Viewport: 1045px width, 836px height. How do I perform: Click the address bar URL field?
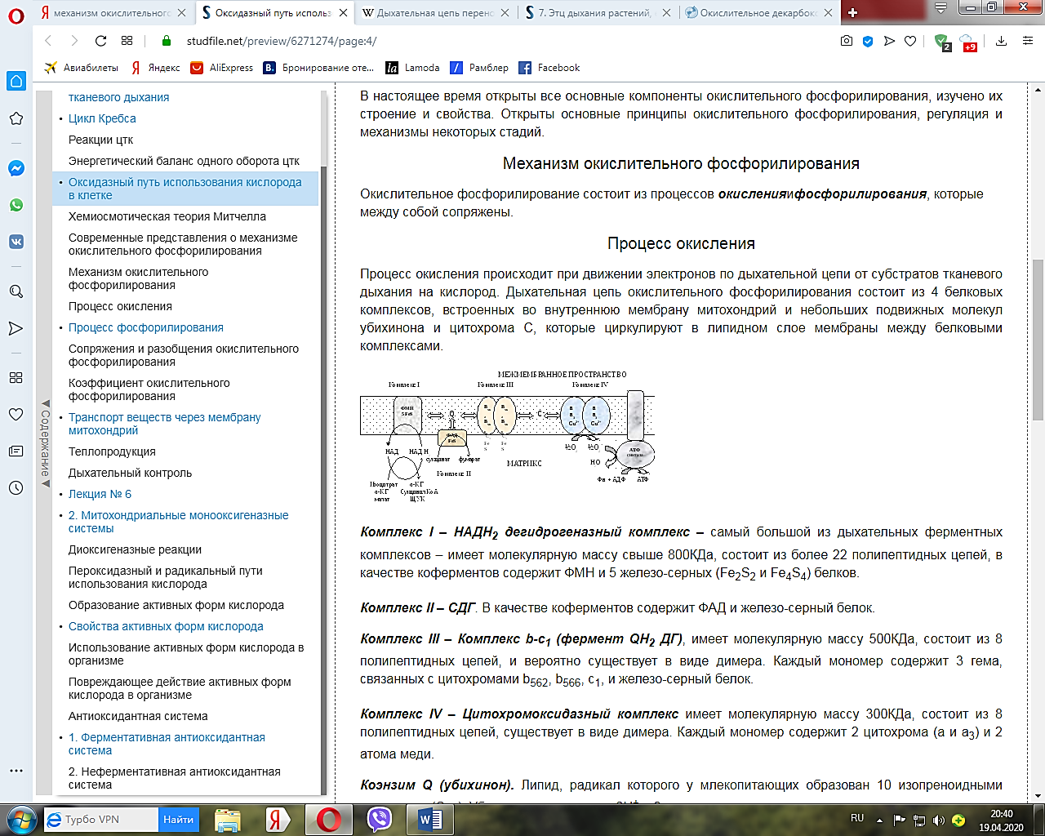tap(490, 41)
